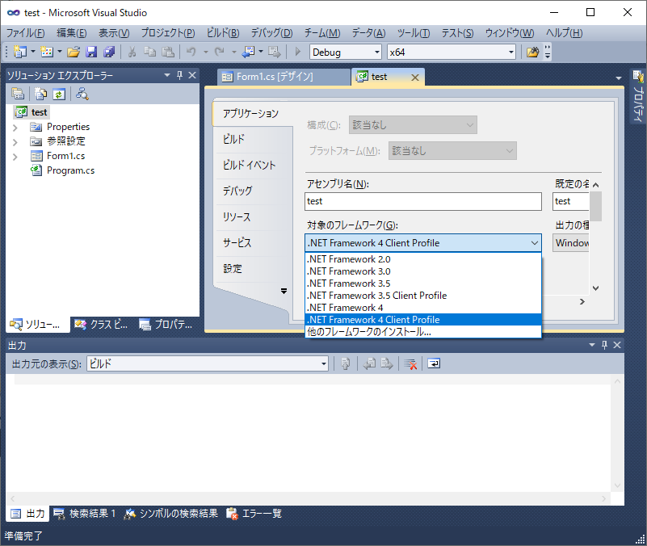647x546 pixels.
Task: Click the 既定の名前空間 text field
Action: point(571,201)
